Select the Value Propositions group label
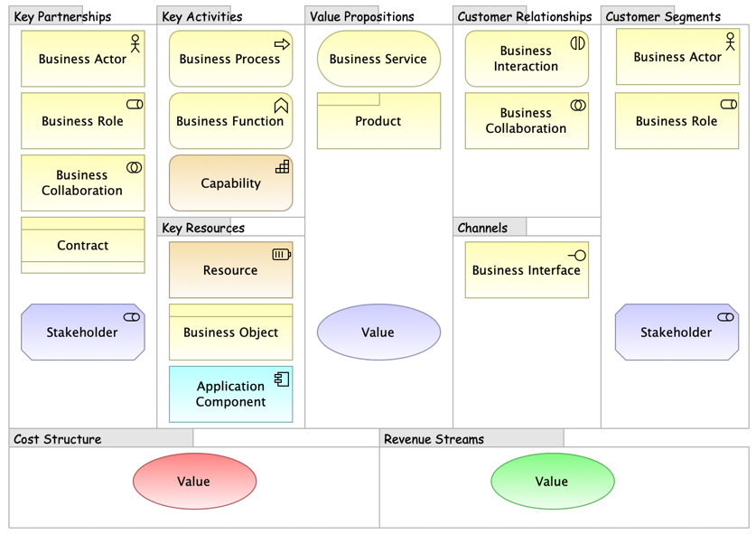756x534 pixels. point(361,16)
